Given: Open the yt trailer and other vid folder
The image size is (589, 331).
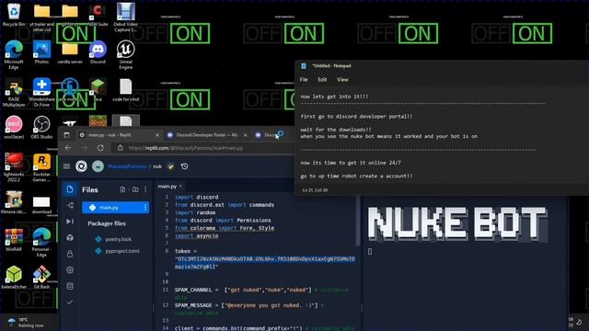Looking at the screenshot, I should click(x=41, y=17).
